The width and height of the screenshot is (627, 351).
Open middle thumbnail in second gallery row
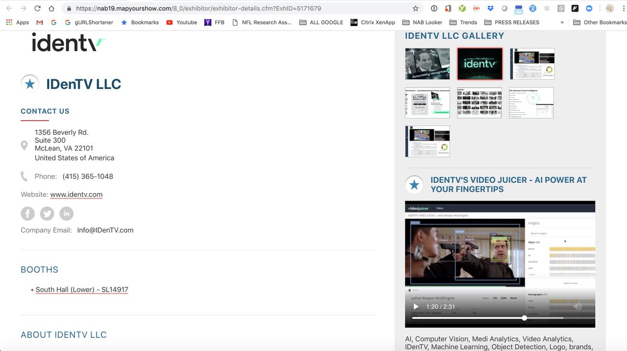480,102
